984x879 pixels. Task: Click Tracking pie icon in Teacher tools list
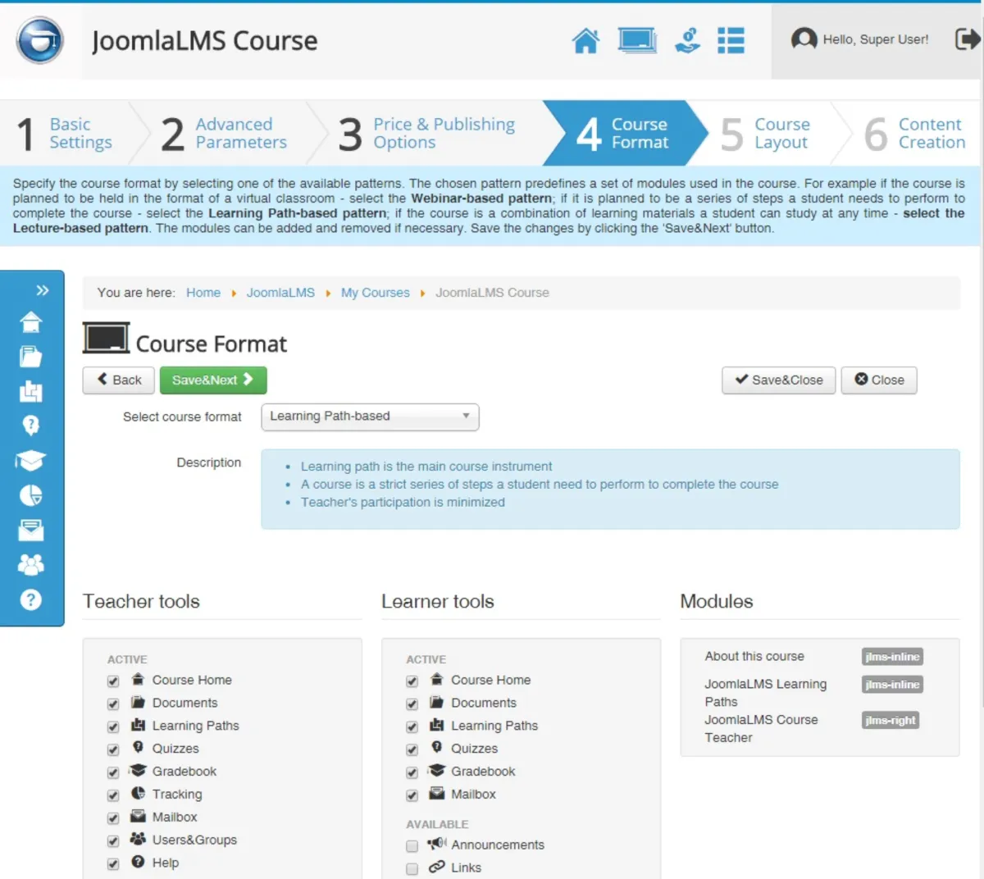coord(138,793)
